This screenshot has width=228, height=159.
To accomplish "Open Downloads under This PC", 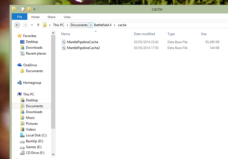I will pyautogui.click(x=34, y=112).
